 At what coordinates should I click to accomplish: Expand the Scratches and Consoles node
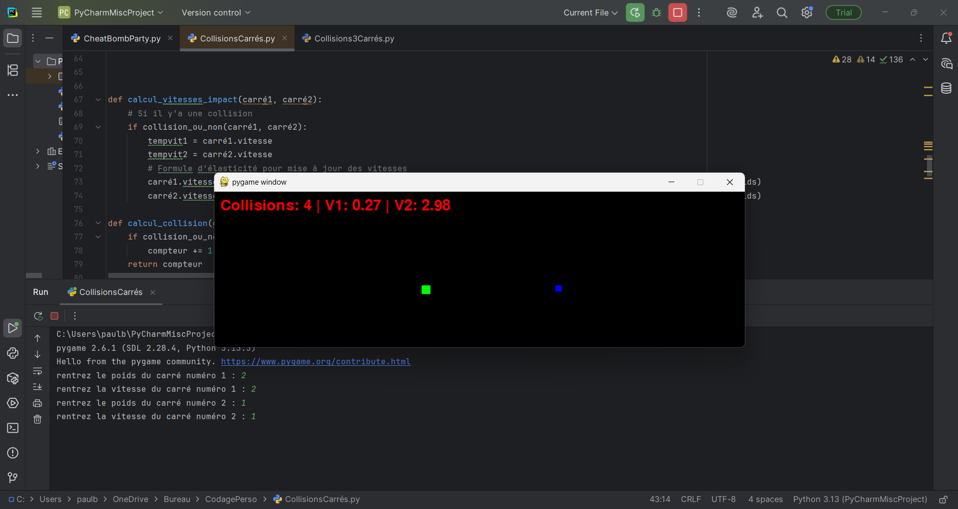38,166
